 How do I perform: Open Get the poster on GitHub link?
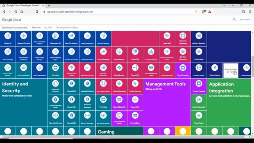click(x=67, y=27)
